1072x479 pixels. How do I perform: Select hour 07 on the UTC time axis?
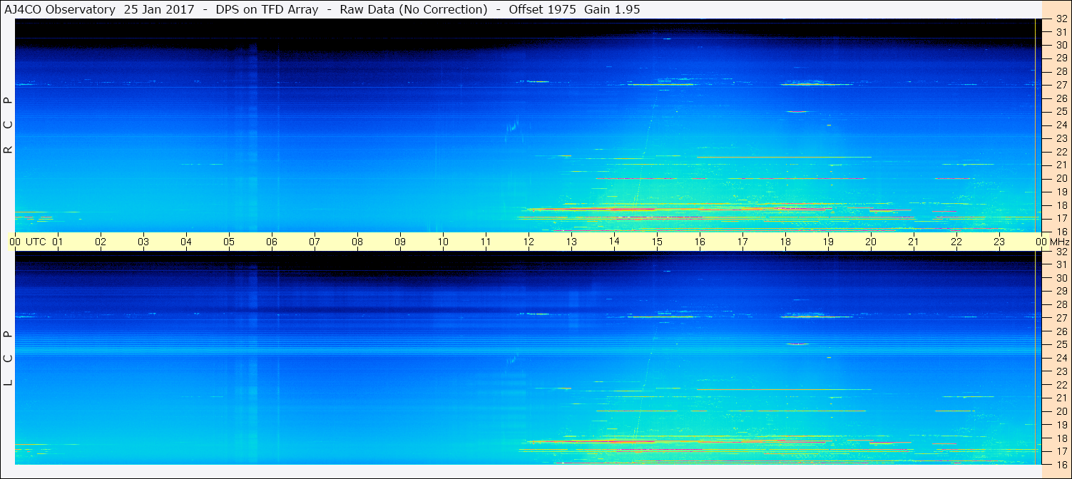pyautogui.click(x=315, y=242)
